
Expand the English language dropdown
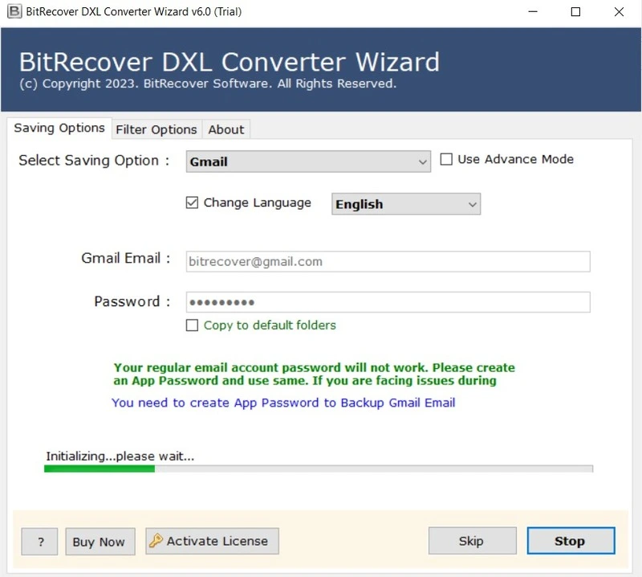tap(406, 204)
